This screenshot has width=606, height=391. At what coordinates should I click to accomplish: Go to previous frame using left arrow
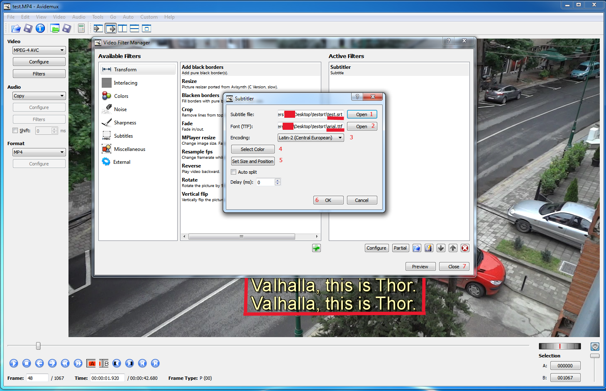(x=39, y=363)
